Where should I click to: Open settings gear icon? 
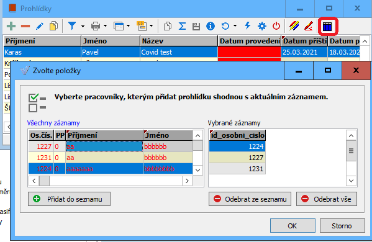click(262, 26)
